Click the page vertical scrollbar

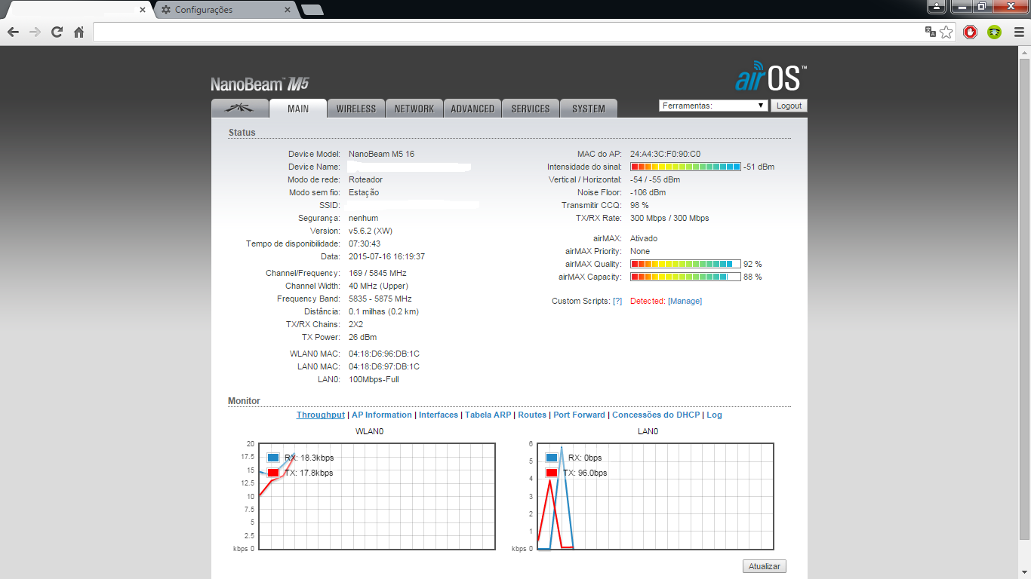pyautogui.click(x=1024, y=298)
